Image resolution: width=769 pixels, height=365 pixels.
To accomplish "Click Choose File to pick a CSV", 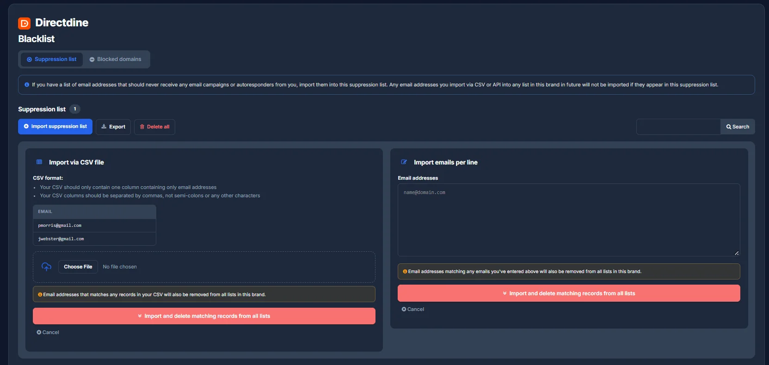I will tap(78, 267).
